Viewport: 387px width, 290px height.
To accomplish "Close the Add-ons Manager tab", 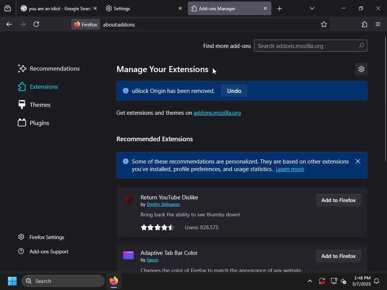I will (x=265, y=8).
